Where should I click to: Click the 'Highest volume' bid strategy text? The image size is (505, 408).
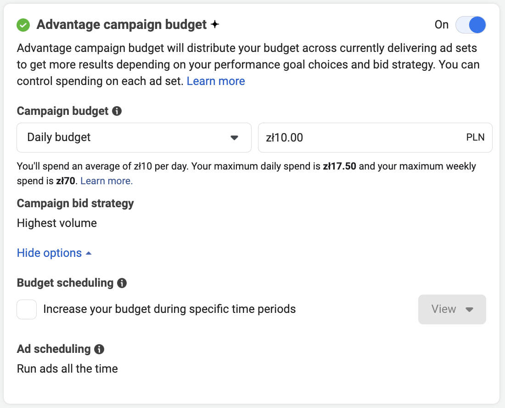(x=57, y=223)
